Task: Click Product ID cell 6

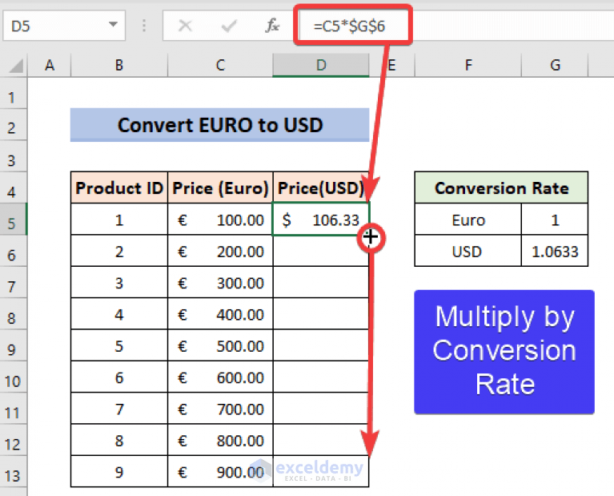Action: click(119, 377)
